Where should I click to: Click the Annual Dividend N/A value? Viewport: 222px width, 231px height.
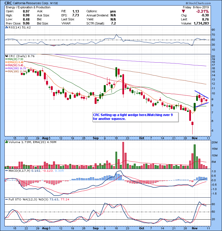click(x=113, y=15)
